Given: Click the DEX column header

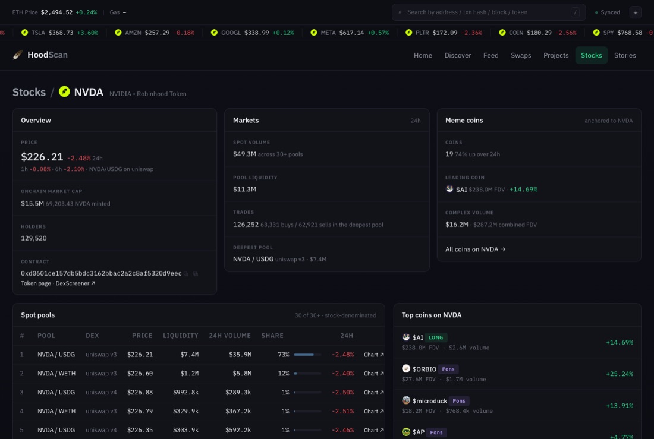Looking at the screenshot, I should (92, 336).
